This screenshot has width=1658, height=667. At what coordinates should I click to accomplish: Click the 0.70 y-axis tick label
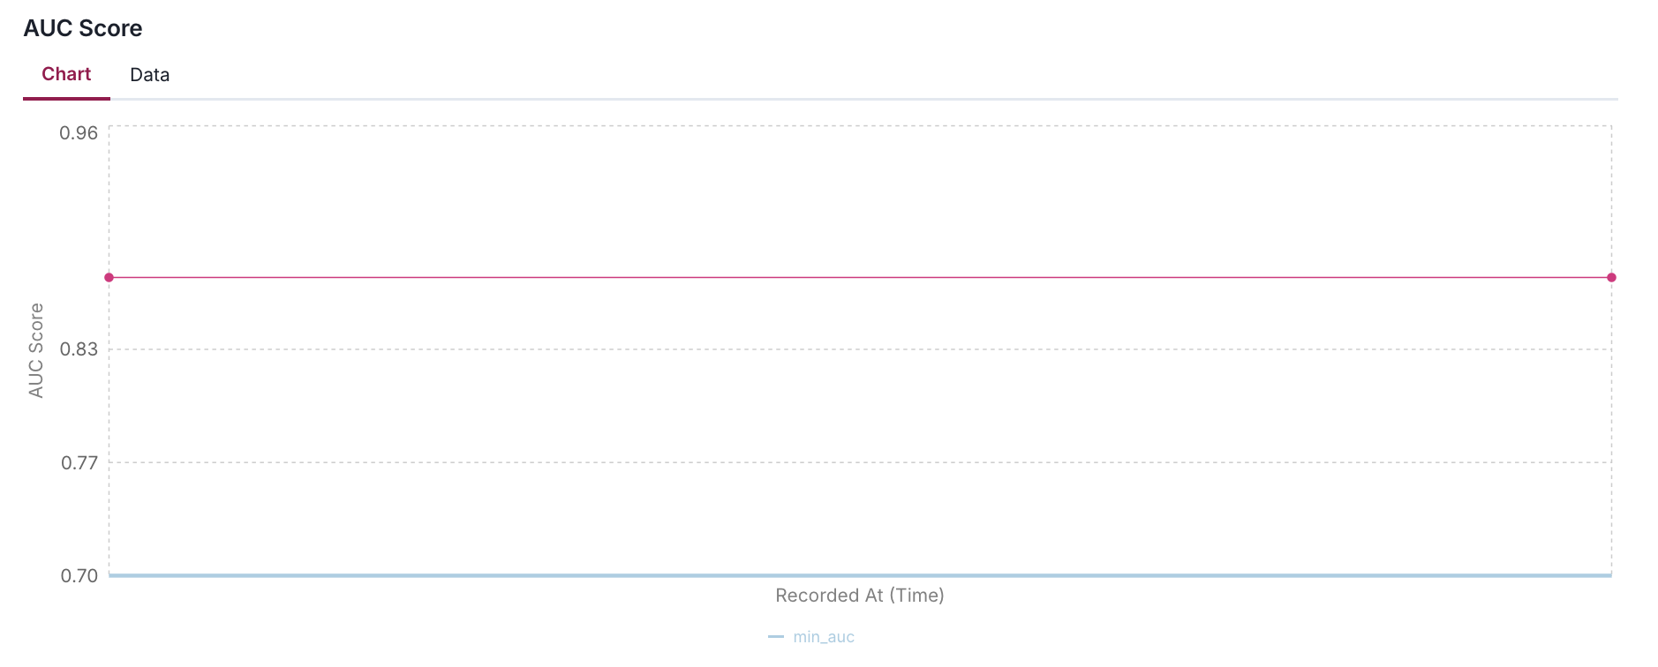79,576
